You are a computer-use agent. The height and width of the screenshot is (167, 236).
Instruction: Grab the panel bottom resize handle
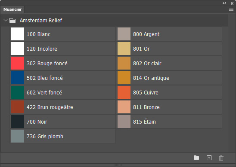click(118, 165)
